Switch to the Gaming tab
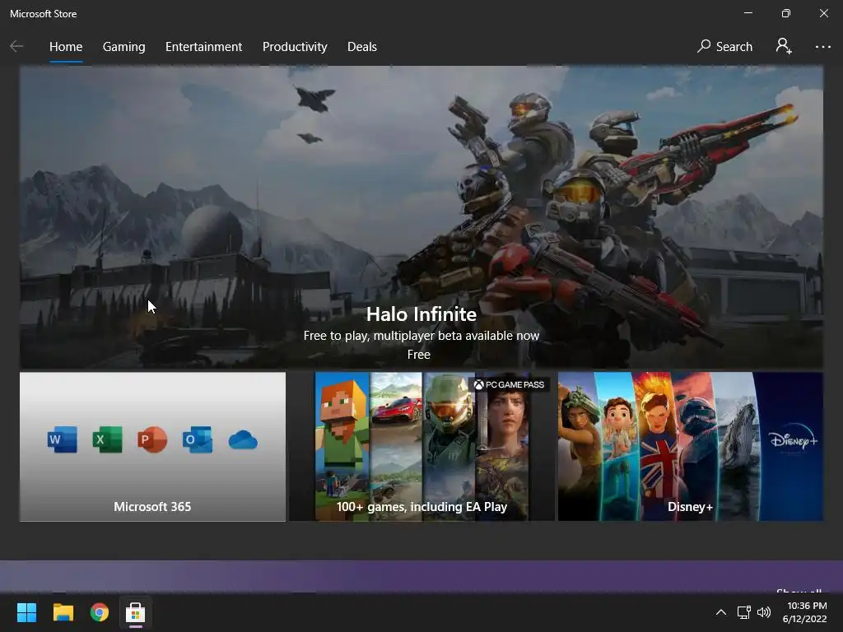This screenshot has width=843, height=632. click(x=123, y=47)
